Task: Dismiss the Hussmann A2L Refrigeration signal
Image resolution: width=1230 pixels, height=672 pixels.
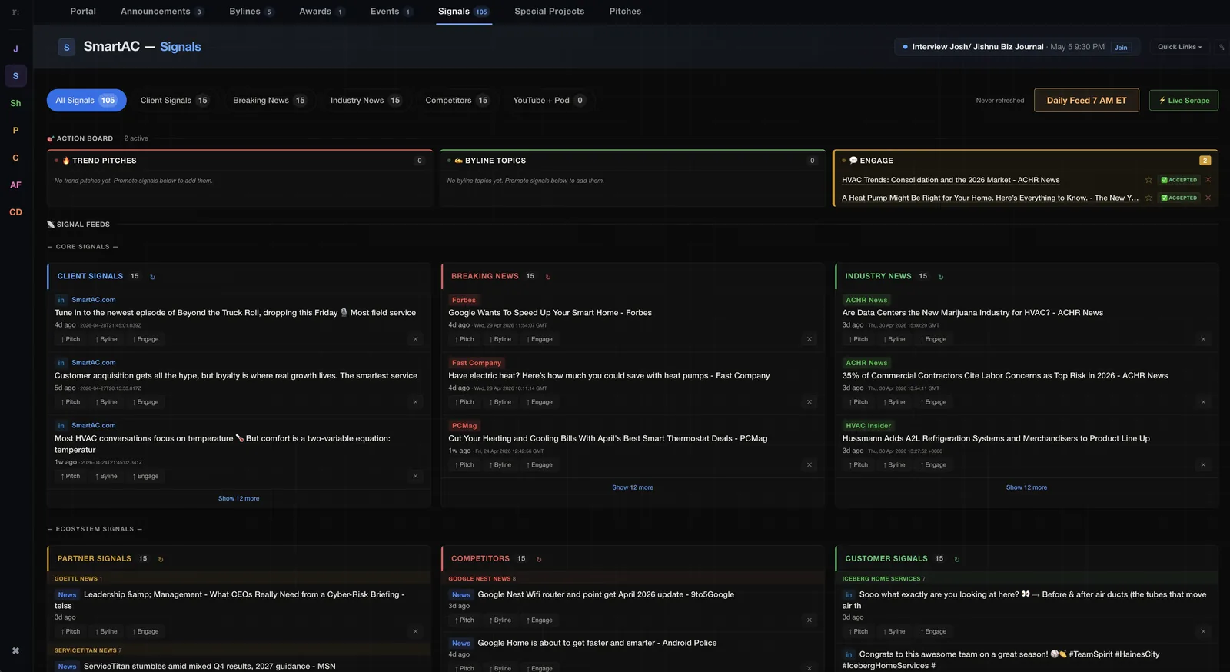Action: [x=1203, y=465]
